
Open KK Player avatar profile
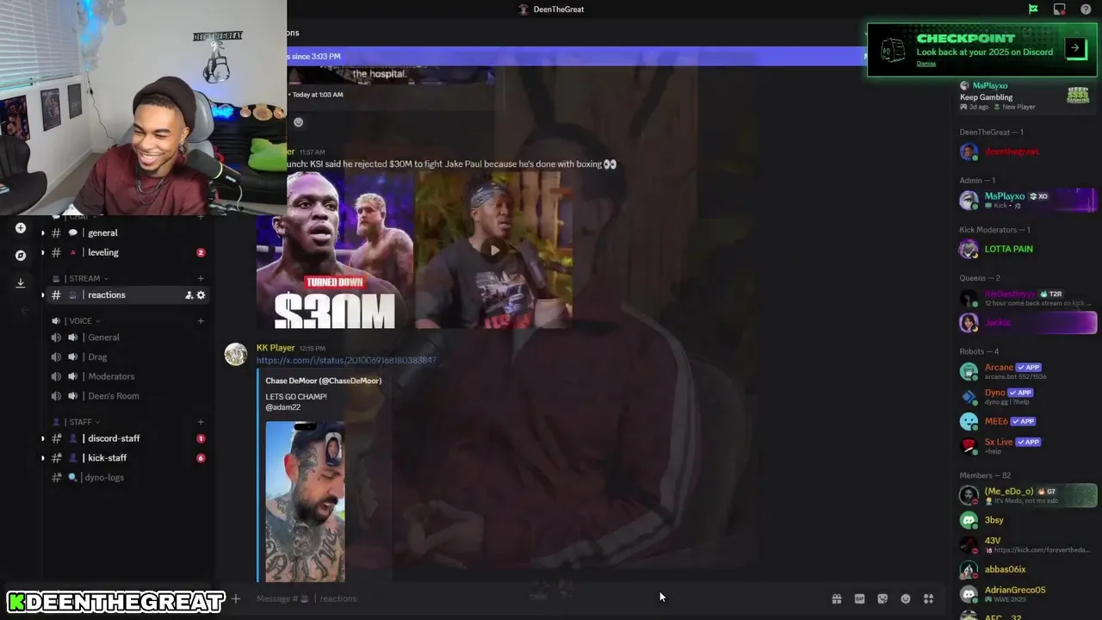pyautogui.click(x=236, y=354)
